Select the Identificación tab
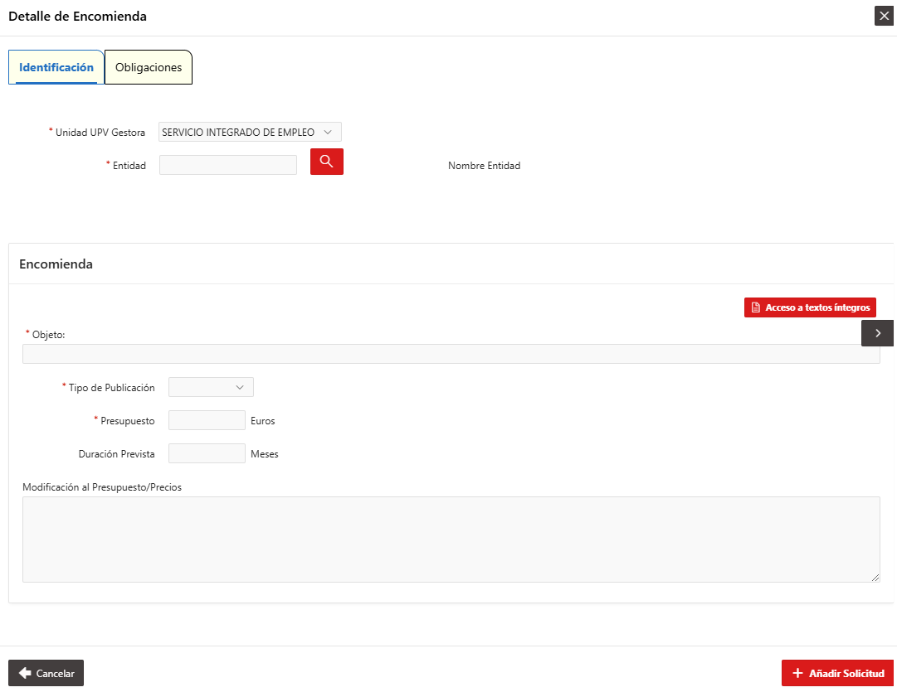 (56, 67)
